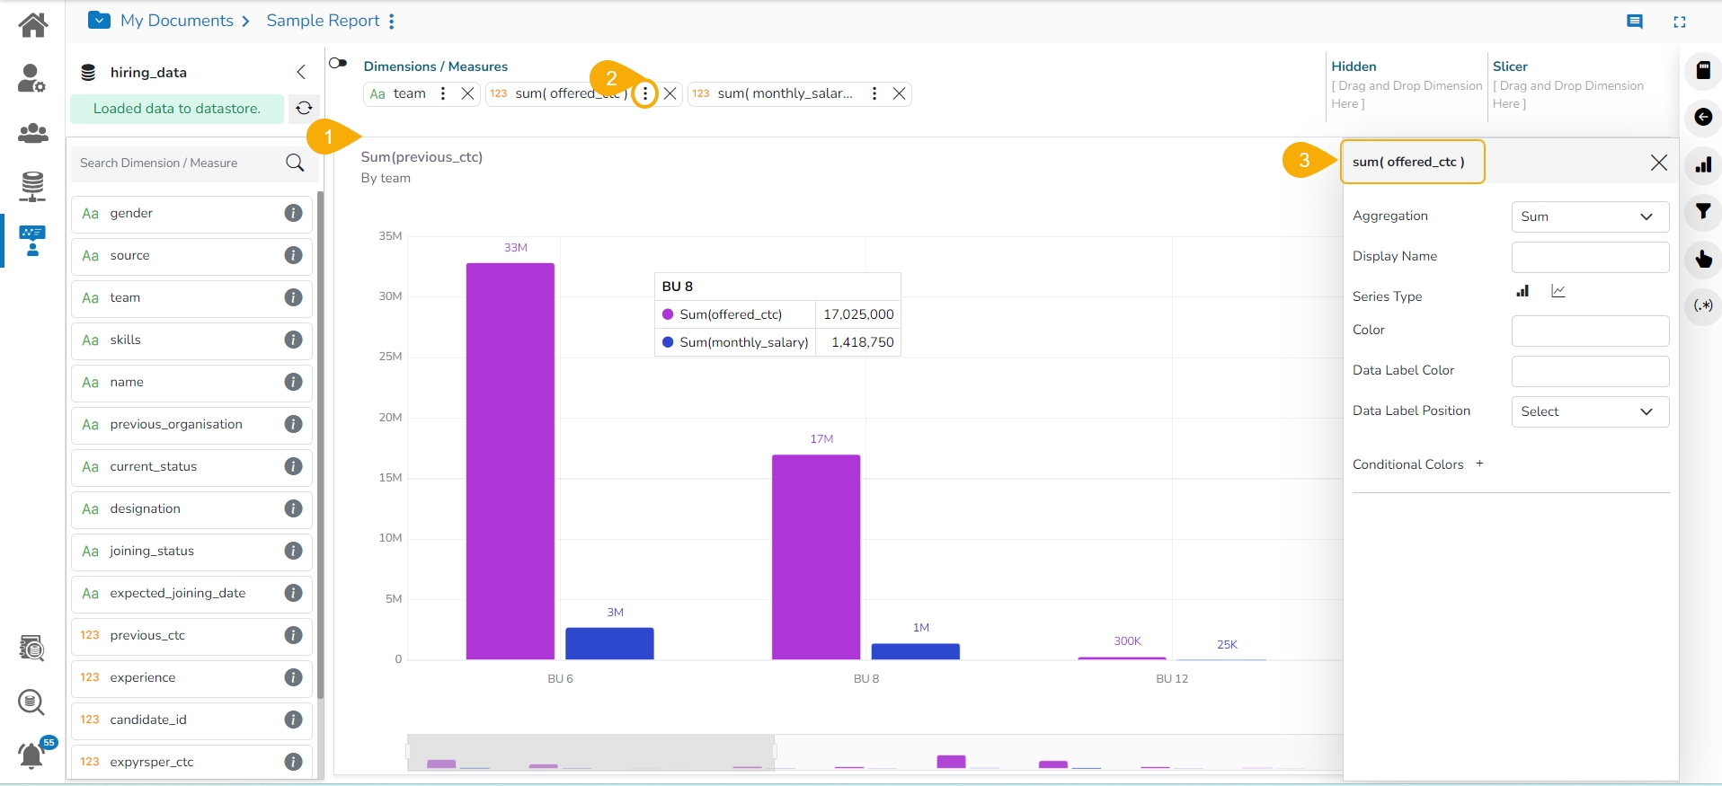Add Conditional Colors with plus button
1722x786 pixels.
1479,464
